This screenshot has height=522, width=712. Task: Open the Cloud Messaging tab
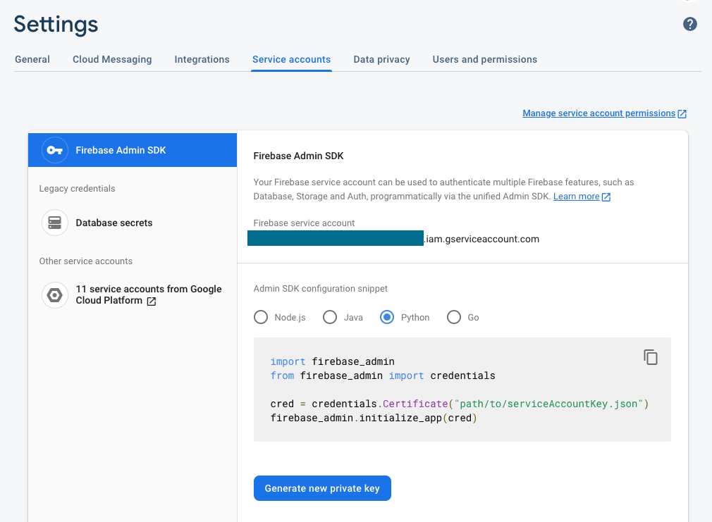coord(112,59)
